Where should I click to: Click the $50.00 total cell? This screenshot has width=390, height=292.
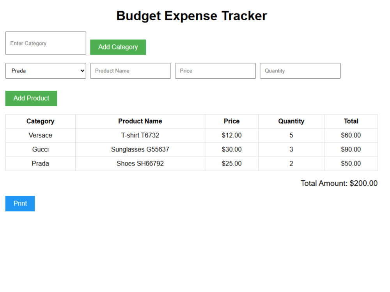351,164
